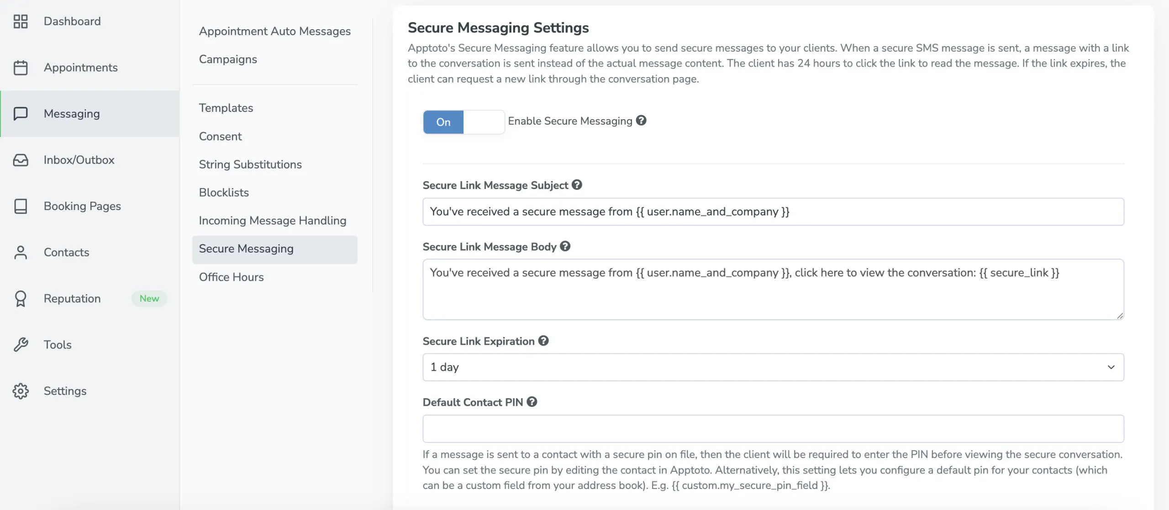
Task: Click the Messaging chat bubble icon
Action: click(21, 113)
